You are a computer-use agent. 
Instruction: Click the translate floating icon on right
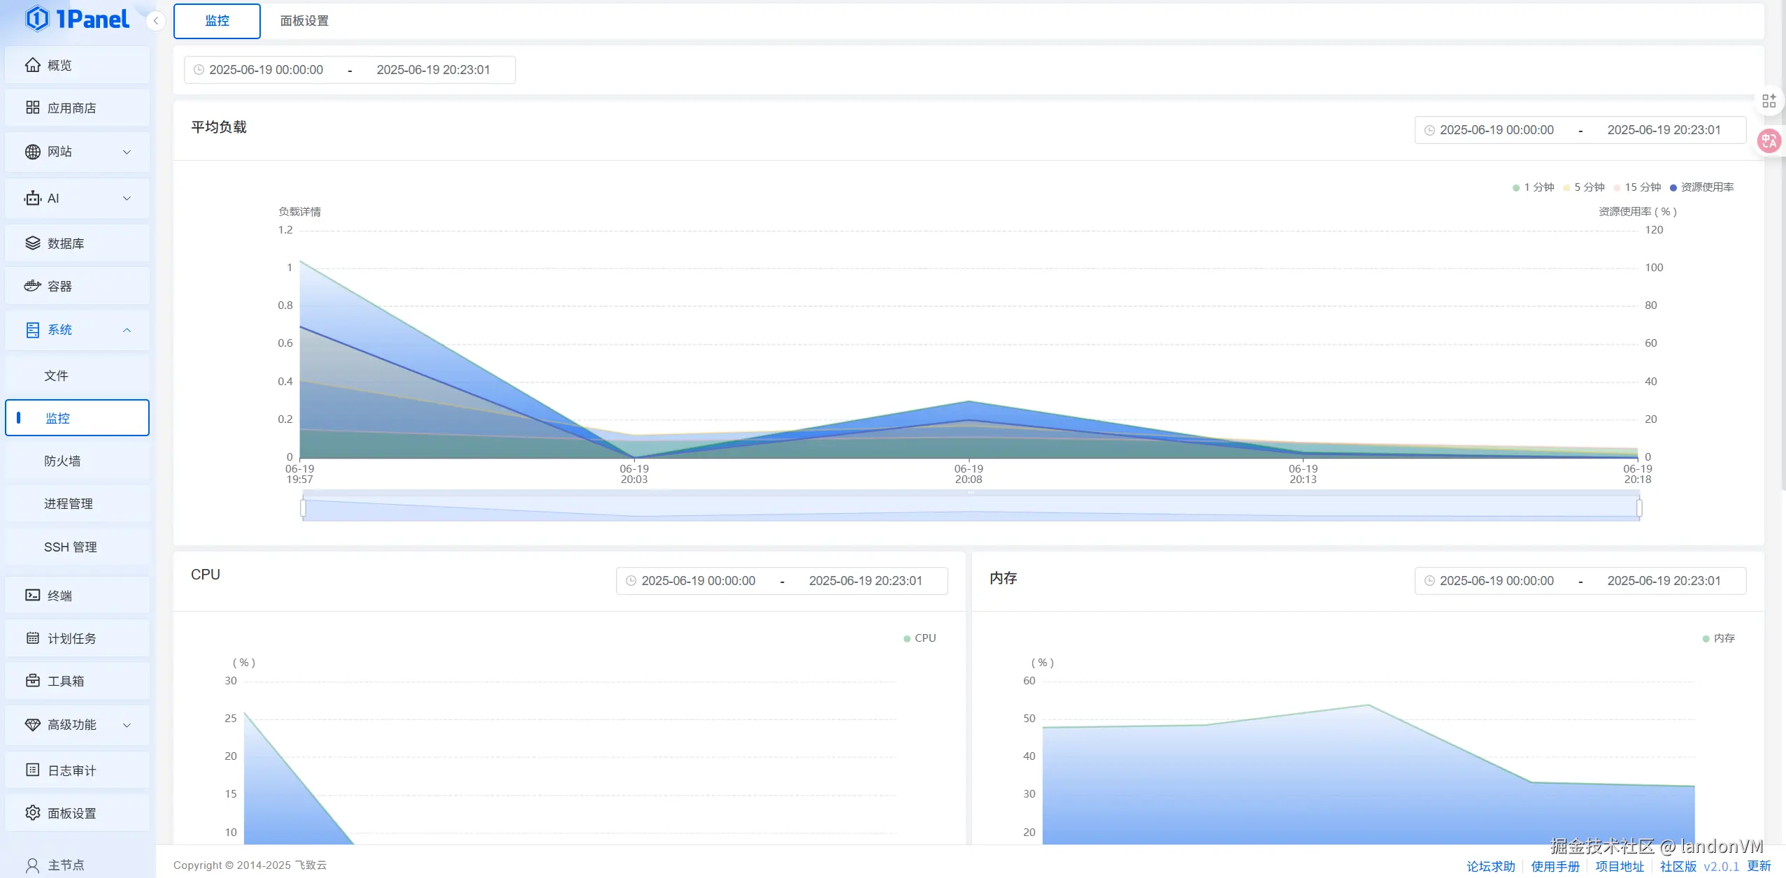1769,141
